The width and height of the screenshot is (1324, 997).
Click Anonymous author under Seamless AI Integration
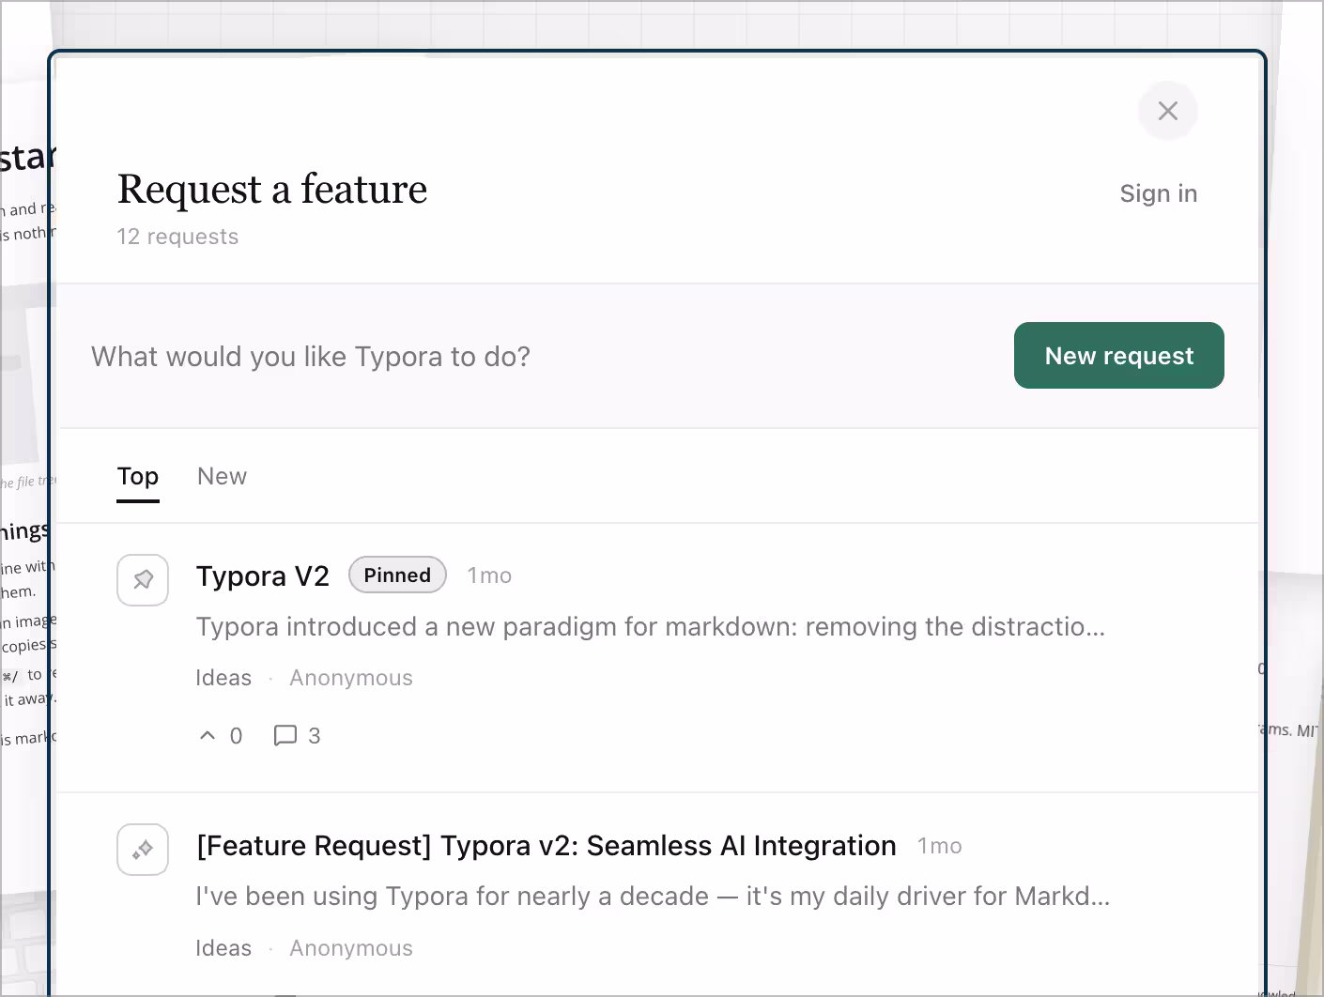(x=351, y=948)
